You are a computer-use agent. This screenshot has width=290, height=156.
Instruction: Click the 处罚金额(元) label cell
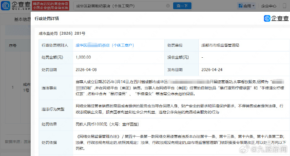[x=56, y=57]
